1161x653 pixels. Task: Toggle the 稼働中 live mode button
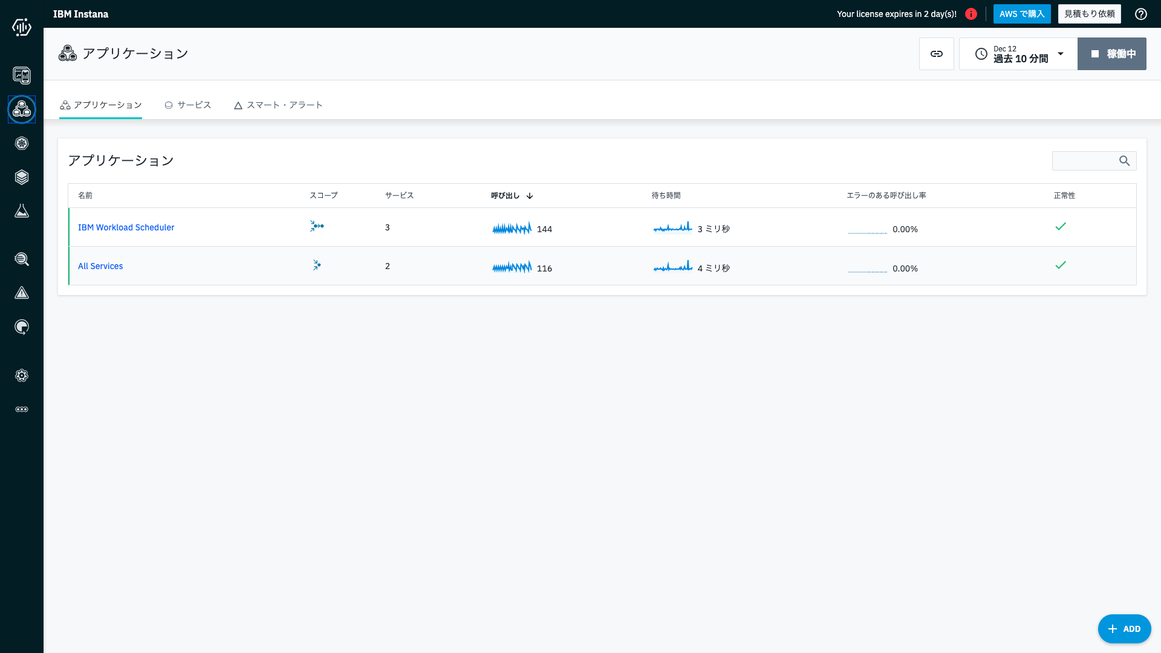pos(1111,54)
